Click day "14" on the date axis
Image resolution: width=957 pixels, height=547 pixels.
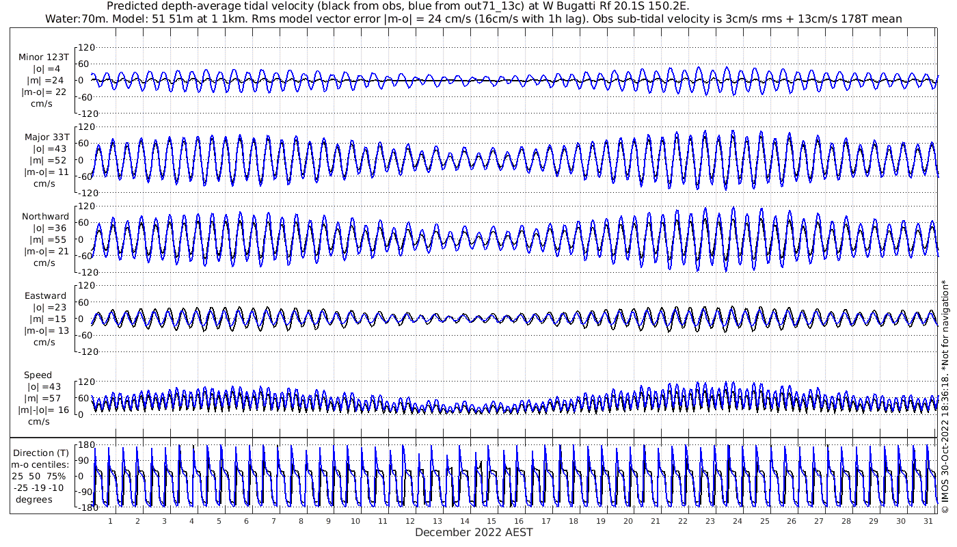[x=464, y=521]
